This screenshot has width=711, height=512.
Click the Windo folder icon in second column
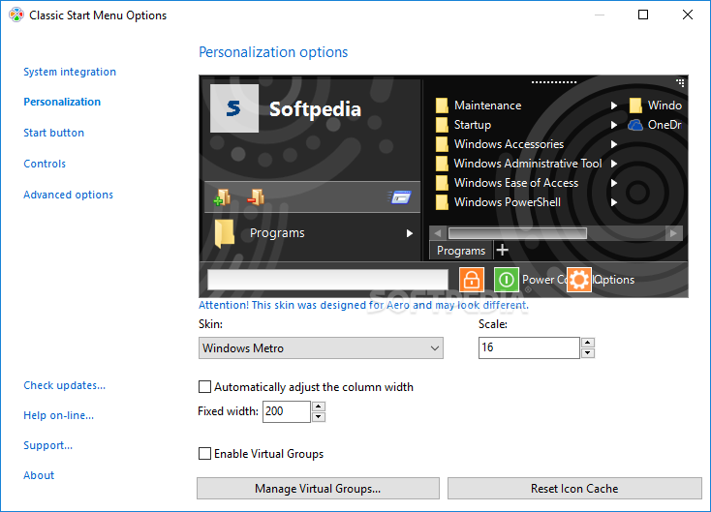click(x=635, y=105)
